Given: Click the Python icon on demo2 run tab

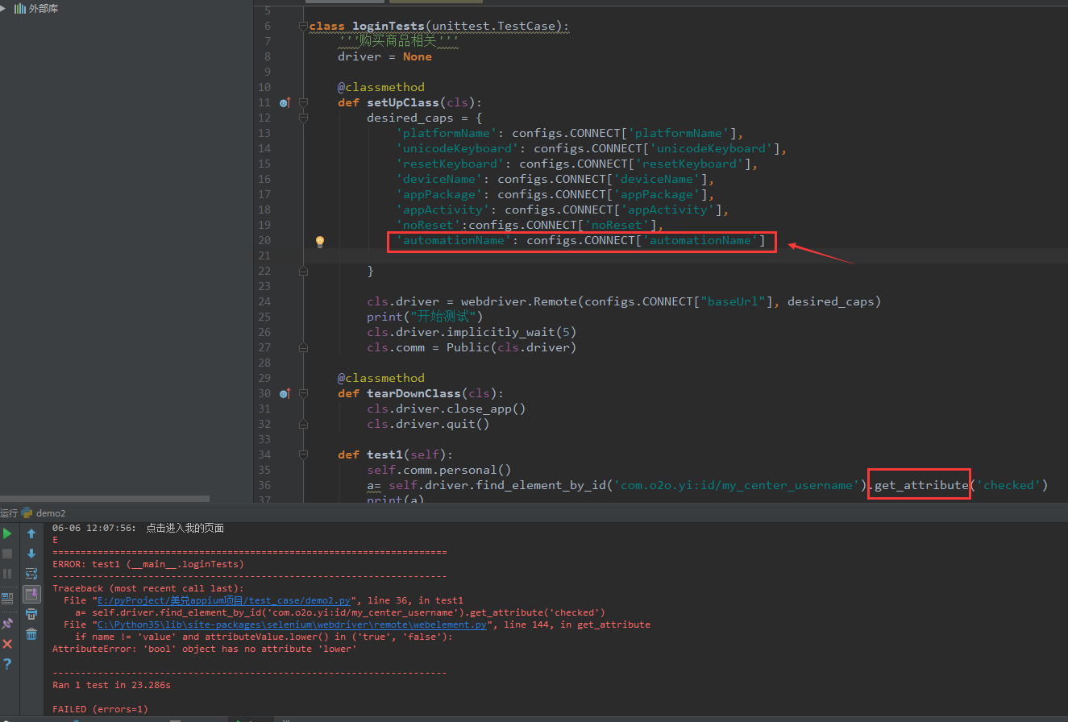Looking at the screenshot, I should [27, 513].
